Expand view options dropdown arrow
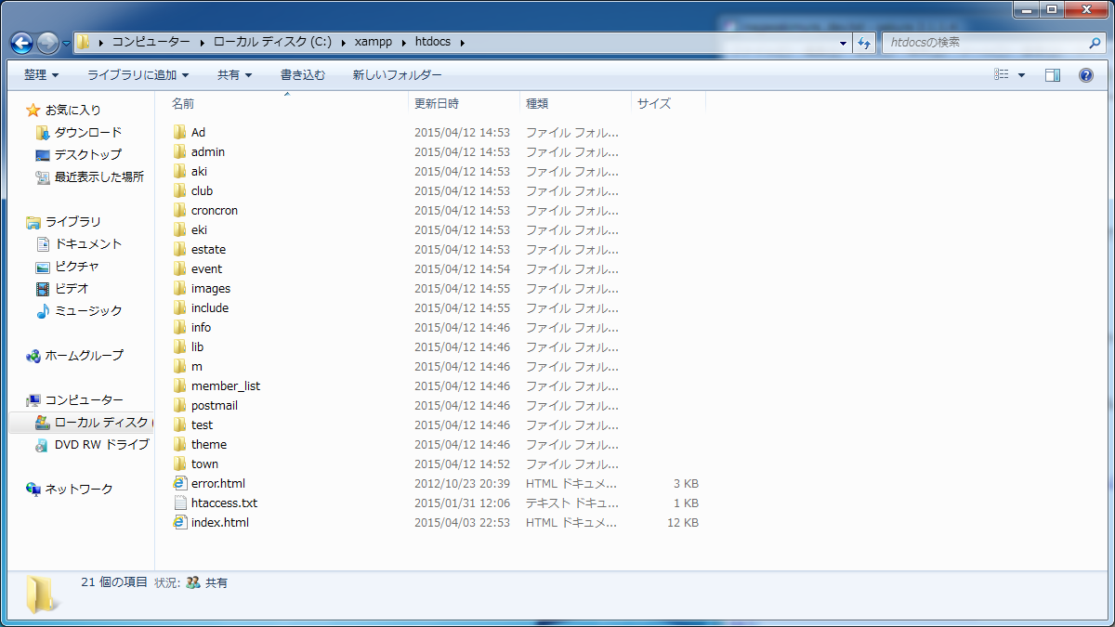This screenshot has width=1115, height=627. coord(1022,75)
